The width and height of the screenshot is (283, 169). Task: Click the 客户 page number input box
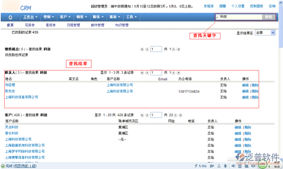156,115
